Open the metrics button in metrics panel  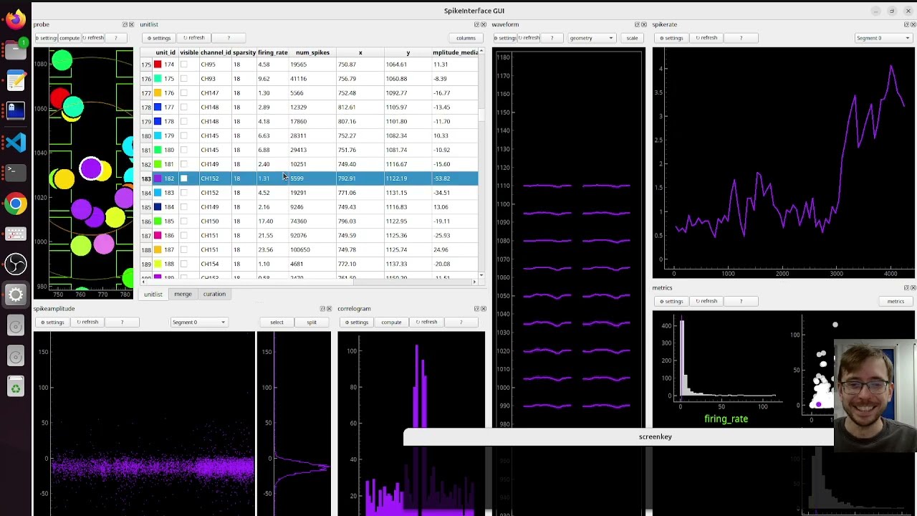pyautogui.click(x=896, y=302)
